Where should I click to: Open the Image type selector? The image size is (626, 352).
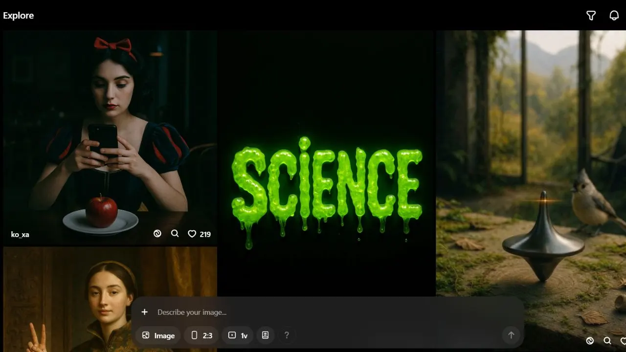click(x=158, y=335)
